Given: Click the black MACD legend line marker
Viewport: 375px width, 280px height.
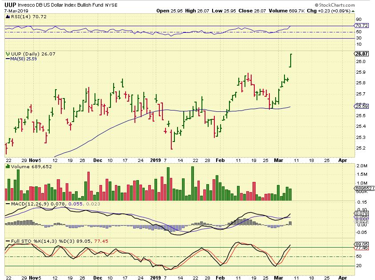Looking at the screenshot, I should click(x=8, y=204).
